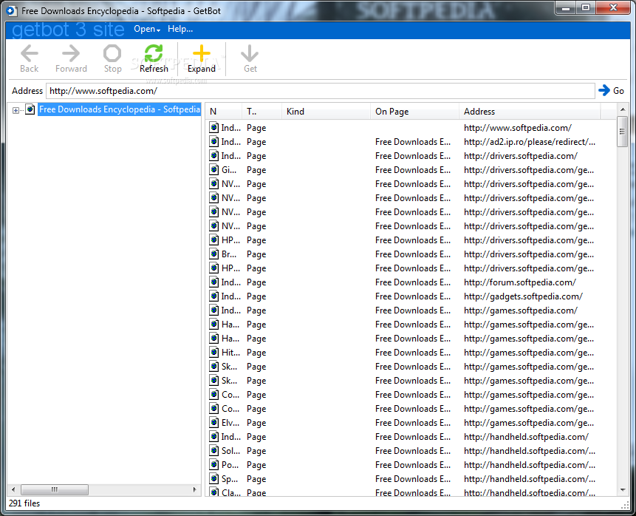Sort by the Address column header
This screenshot has height=516, width=636.
coord(530,112)
